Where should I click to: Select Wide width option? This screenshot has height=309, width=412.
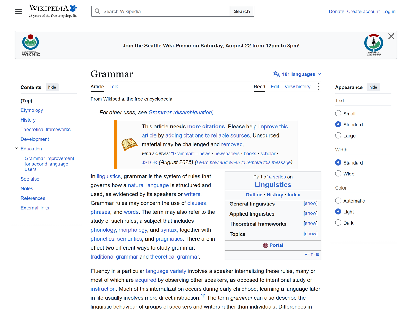point(338,174)
